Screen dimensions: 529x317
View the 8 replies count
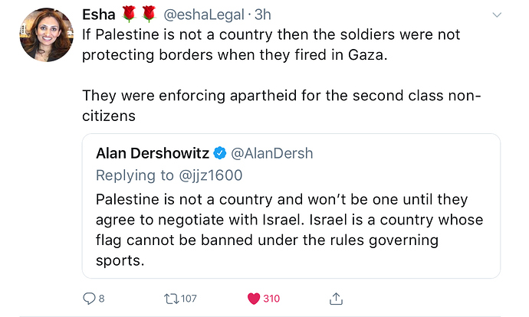(x=101, y=299)
